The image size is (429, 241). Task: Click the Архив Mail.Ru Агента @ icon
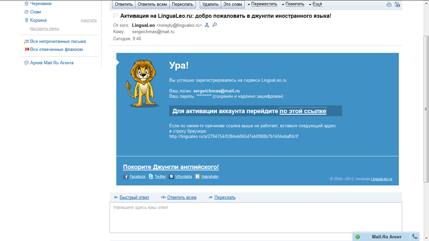(26, 63)
